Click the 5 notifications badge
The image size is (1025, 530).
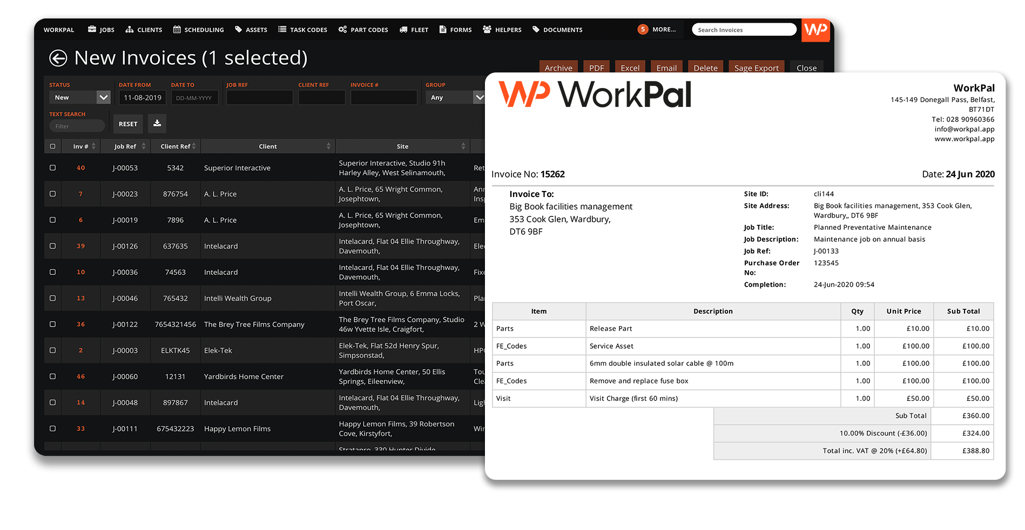pos(643,29)
